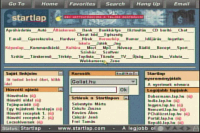Select Home in the top bar
Screen dimensions: 200x133
[x=50, y=4]
